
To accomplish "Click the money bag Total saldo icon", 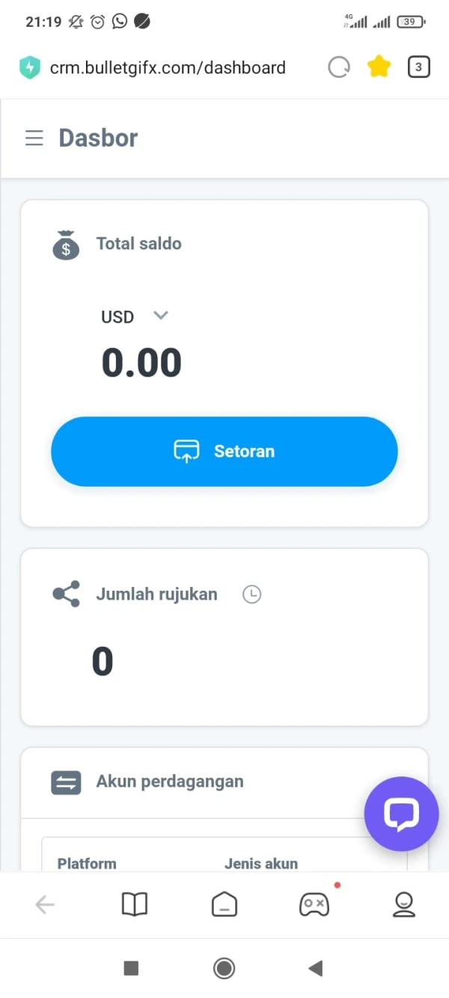I will [66, 245].
